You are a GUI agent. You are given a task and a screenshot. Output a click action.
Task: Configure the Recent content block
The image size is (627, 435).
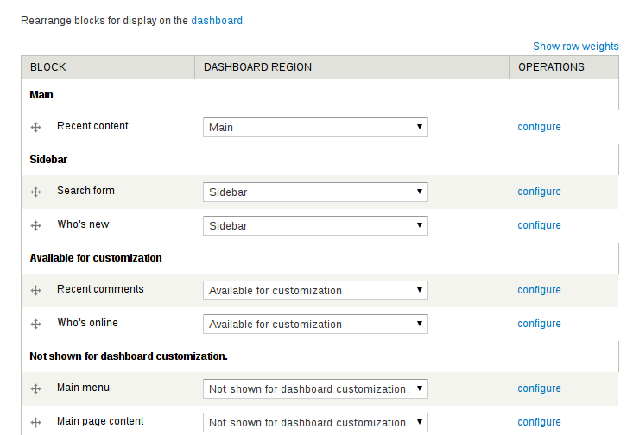click(539, 127)
